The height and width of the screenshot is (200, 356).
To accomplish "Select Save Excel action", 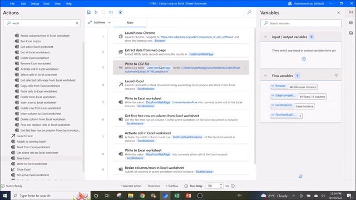I will [23, 158].
